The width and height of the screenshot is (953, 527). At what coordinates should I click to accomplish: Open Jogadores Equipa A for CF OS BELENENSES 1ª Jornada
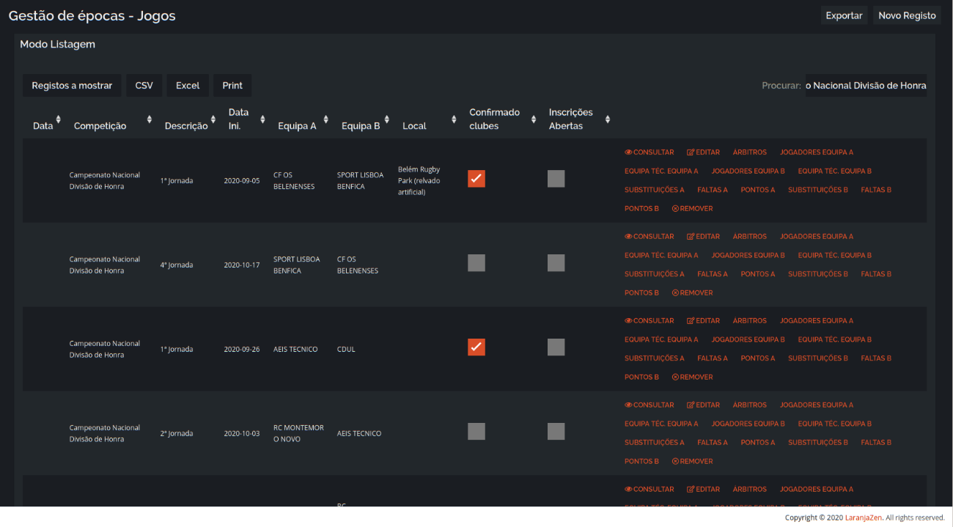[817, 152]
